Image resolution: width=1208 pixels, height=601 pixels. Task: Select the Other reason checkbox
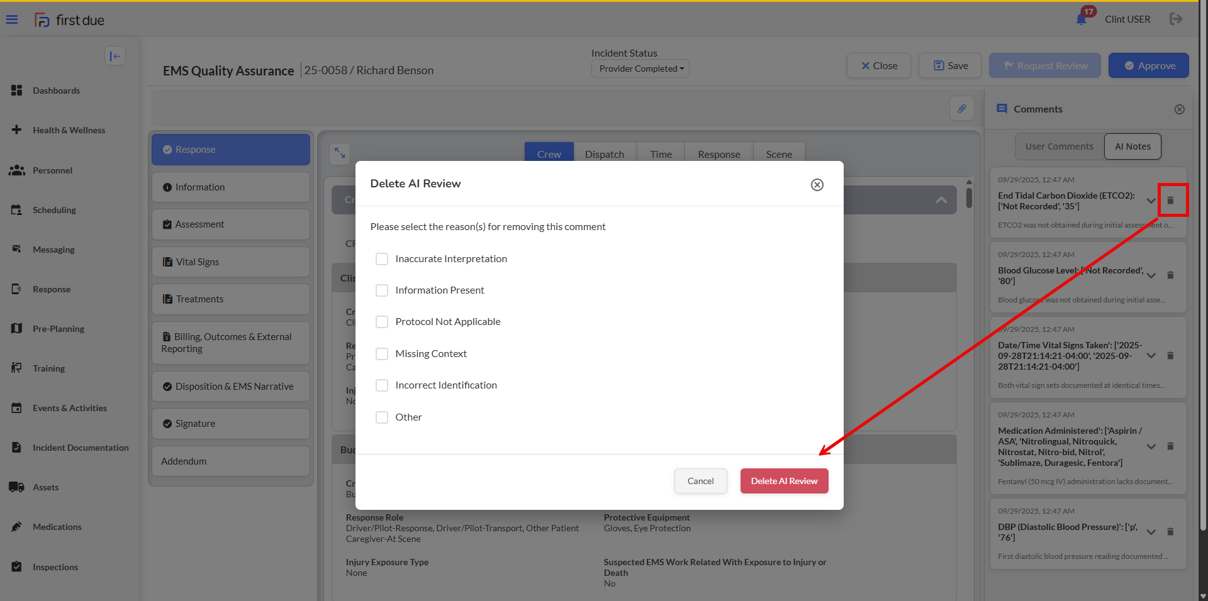382,417
